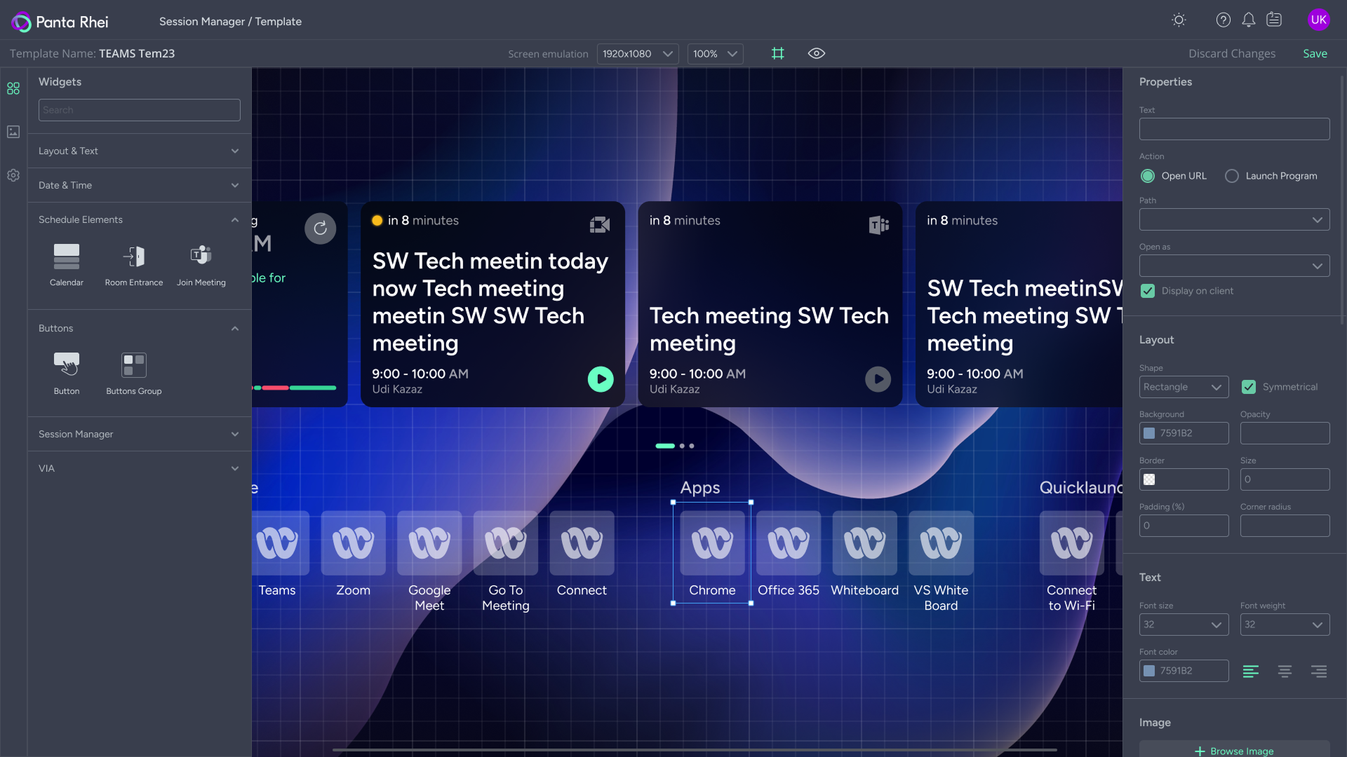
Task: Select the Calendar widget
Action: pos(67,265)
